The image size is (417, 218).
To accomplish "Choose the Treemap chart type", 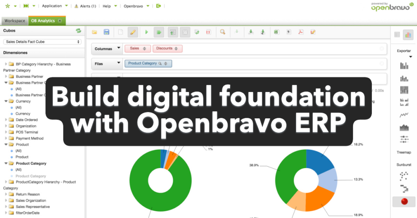I will click(x=404, y=153).
